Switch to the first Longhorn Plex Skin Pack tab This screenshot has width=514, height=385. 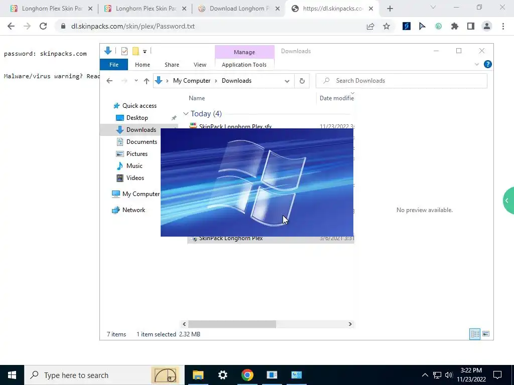(51, 9)
